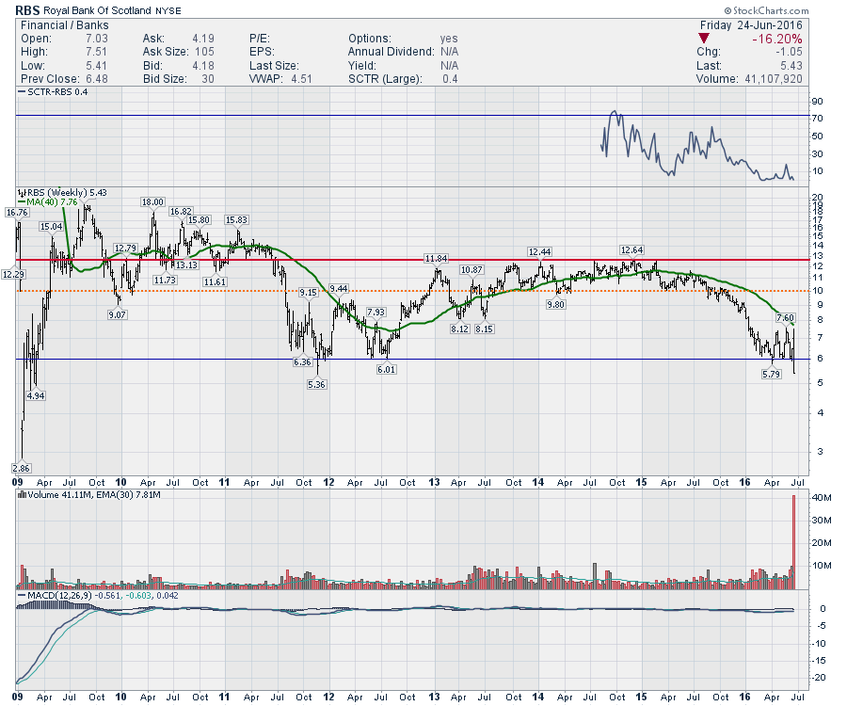Click the red down-triangle change indicator
Image resolution: width=847 pixels, height=706 pixels.
pyautogui.click(x=706, y=39)
